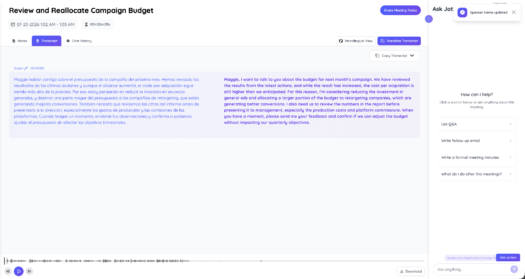Image resolution: width=525 pixels, height=279 pixels.
Task: Skip to previous audio segment
Action: 8,271
